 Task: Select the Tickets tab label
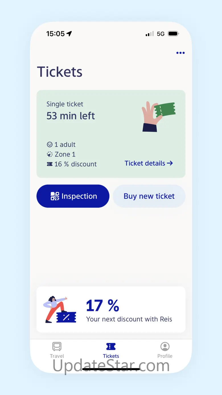click(x=111, y=356)
